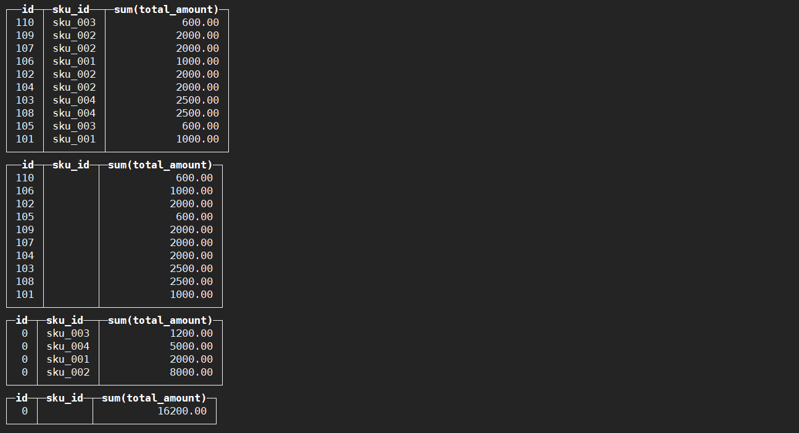Click sku_002 beside id 104
This screenshot has height=433, width=799.
(74, 87)
